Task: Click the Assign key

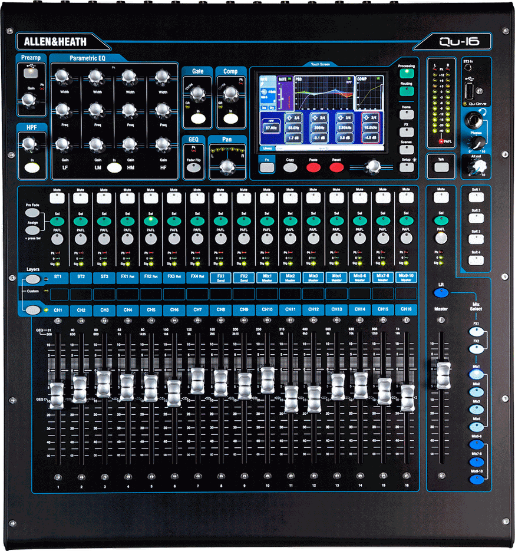Action: click(x=32, y=230)
